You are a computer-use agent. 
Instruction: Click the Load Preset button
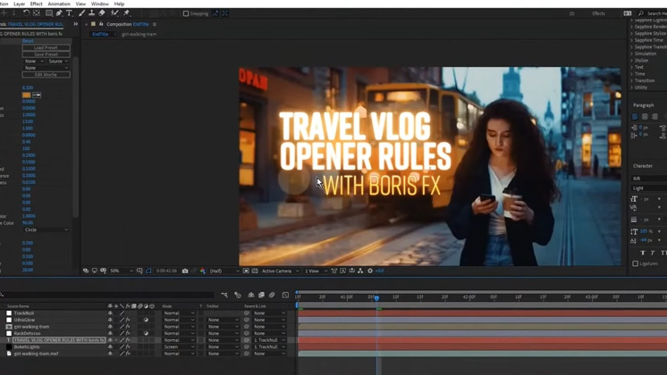tap(46, 47)
